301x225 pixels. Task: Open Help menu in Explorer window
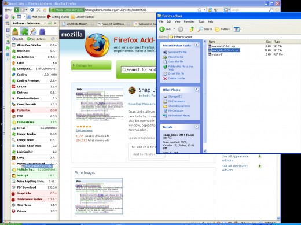click(x=211, y=21)
